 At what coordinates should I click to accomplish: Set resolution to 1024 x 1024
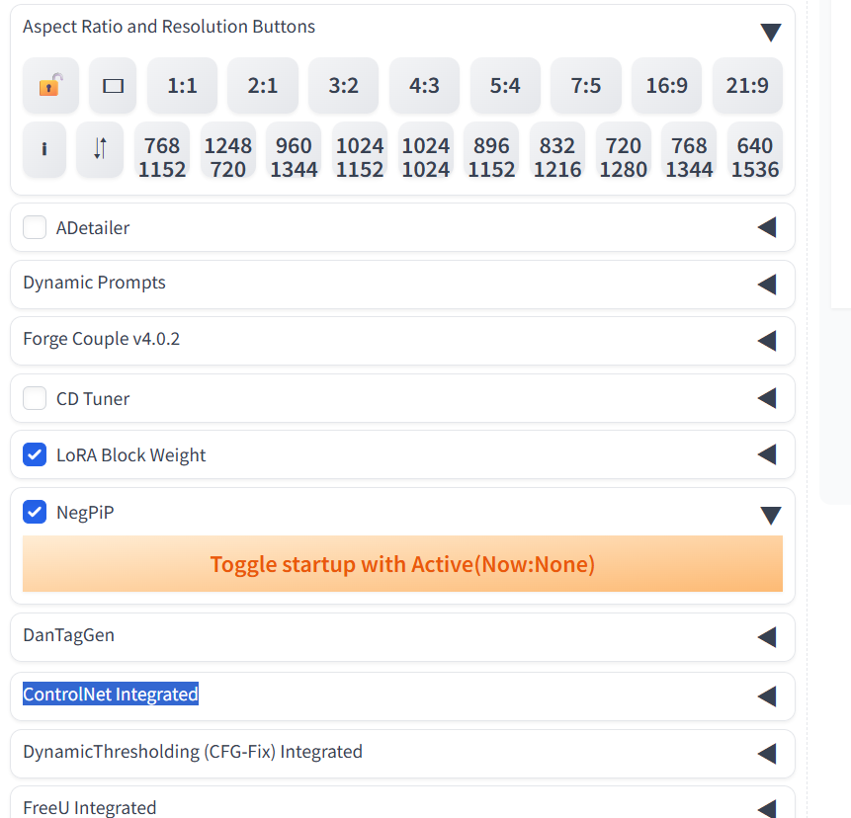[426, 157]
